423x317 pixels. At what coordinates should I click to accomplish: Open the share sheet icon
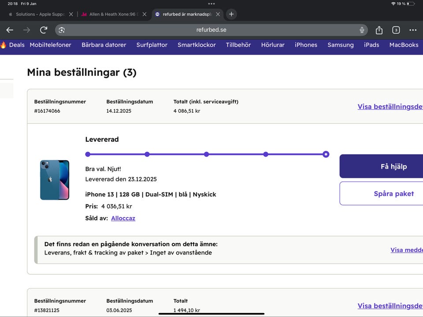(x=379, y=30)
